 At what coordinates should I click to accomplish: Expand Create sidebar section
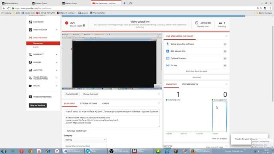tap(57, 86)
